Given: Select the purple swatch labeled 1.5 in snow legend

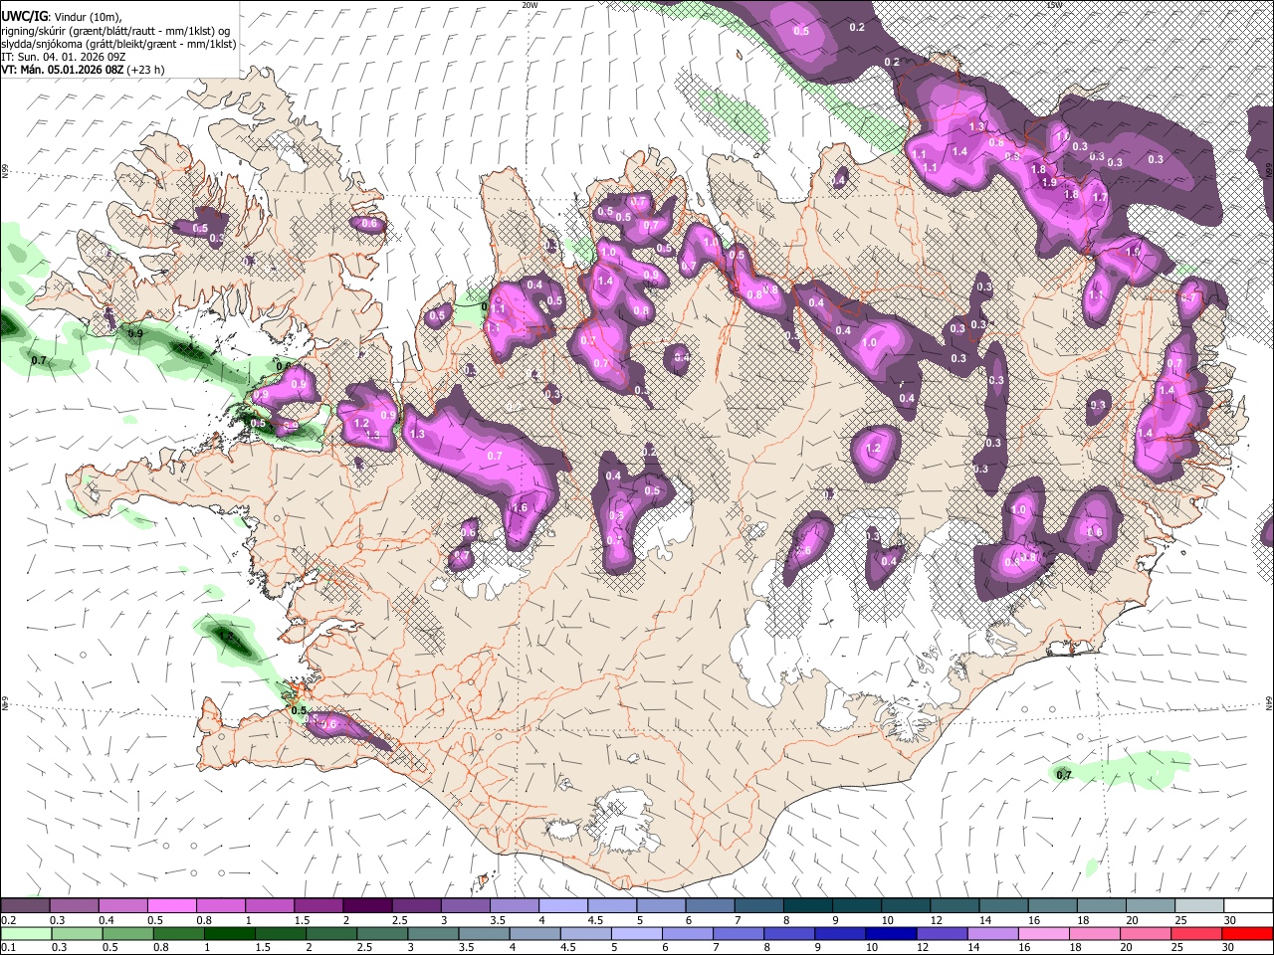Looking at the screenshot, I should pyautogui.click(x=318, y=906).
